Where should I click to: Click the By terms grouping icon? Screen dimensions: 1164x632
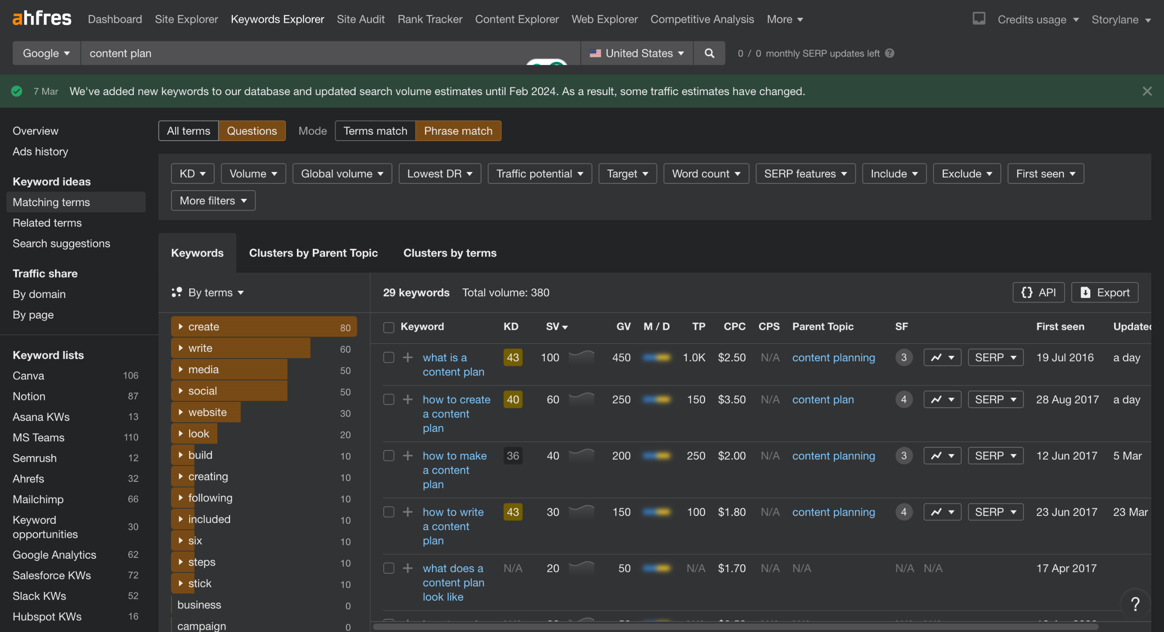tap(176, 292)
